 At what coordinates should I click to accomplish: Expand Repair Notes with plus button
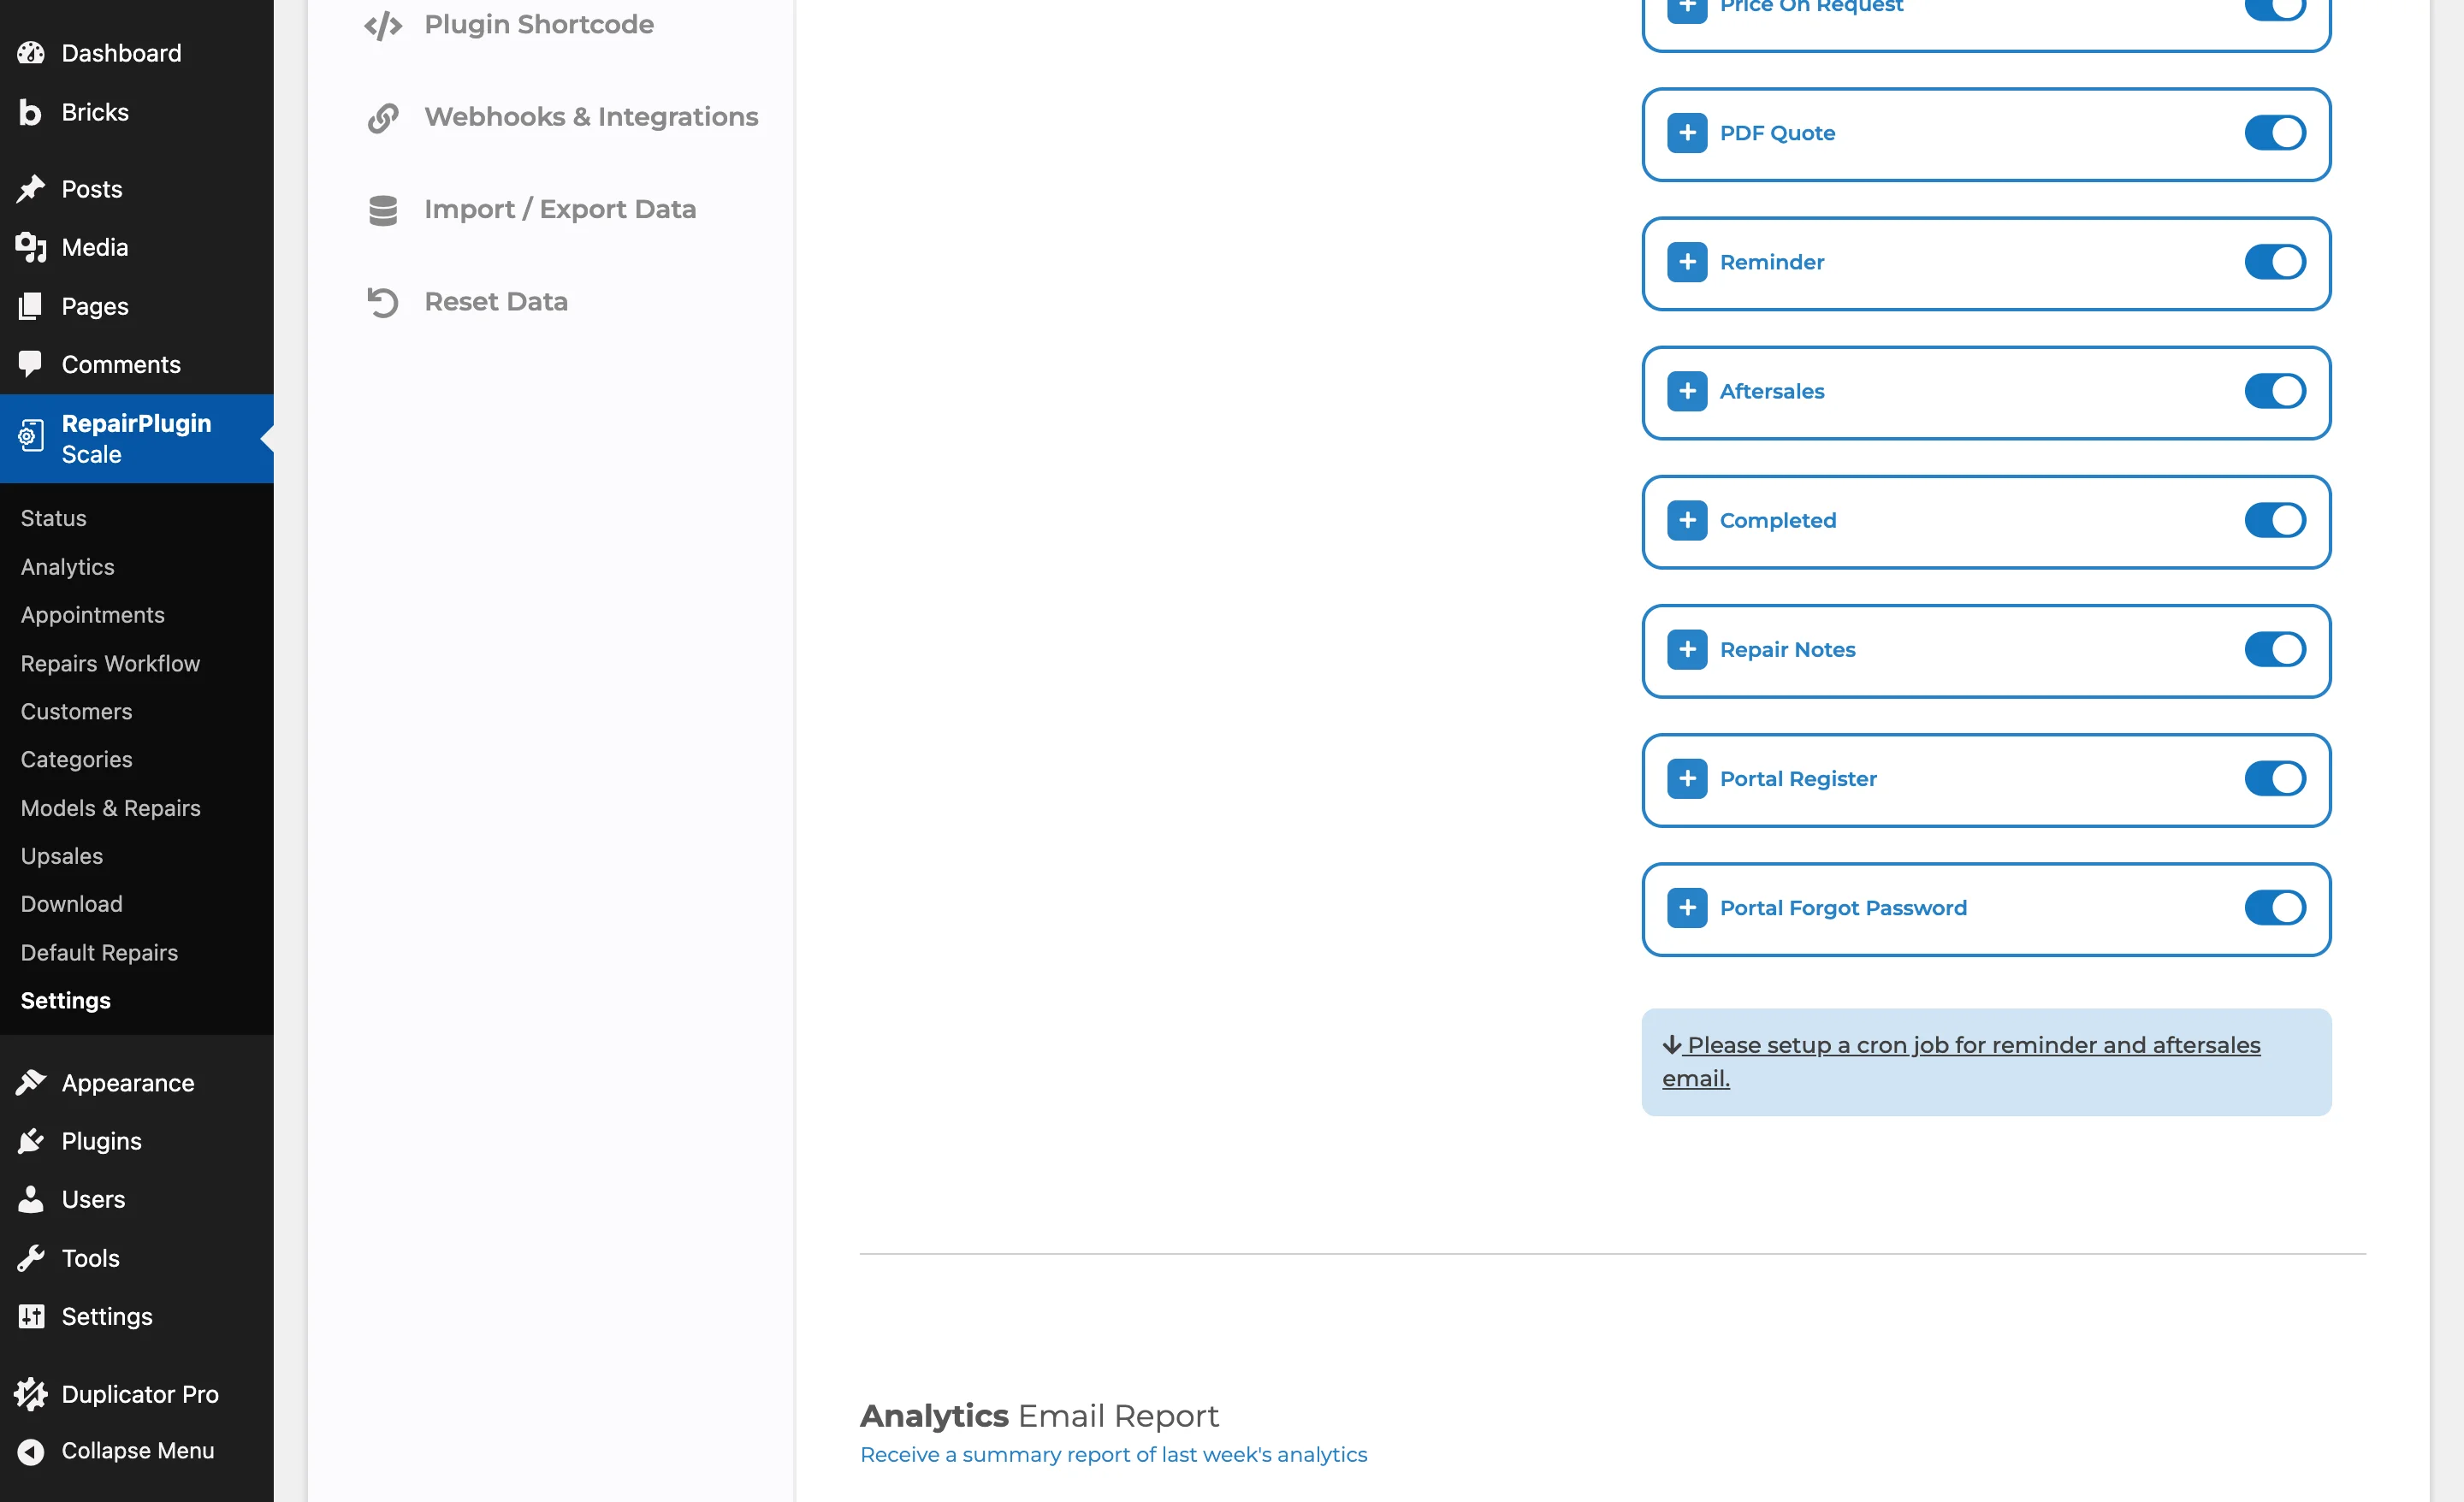1687,649
